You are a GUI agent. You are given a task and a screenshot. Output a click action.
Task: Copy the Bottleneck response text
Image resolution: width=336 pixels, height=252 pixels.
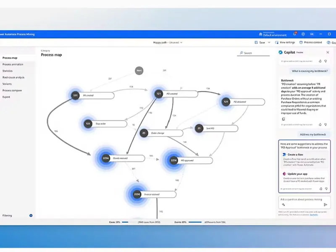[x=283, y=119]
